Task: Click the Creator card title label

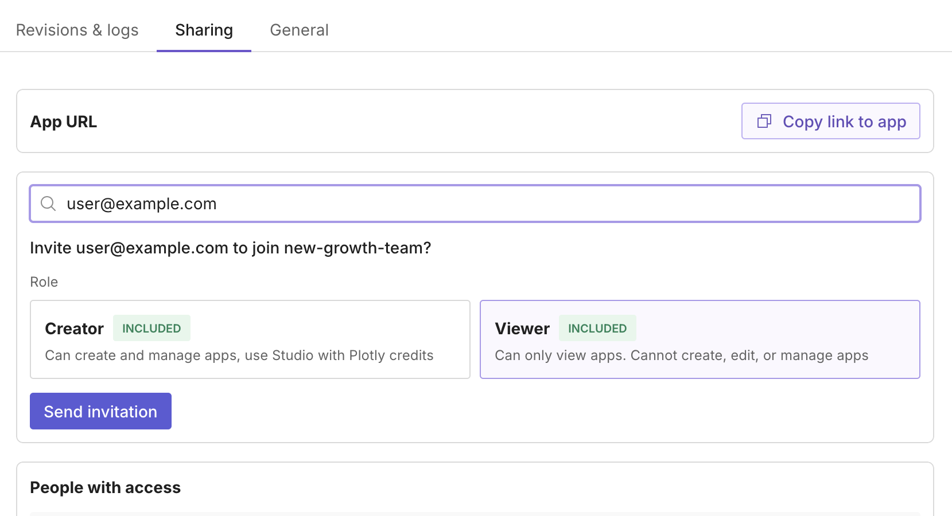Action: tap(74, 328)
